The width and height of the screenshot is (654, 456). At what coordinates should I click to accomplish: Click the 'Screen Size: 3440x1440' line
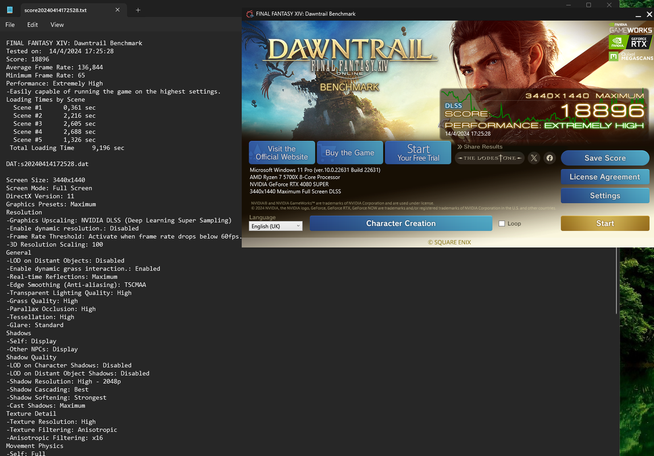(46, 180)
